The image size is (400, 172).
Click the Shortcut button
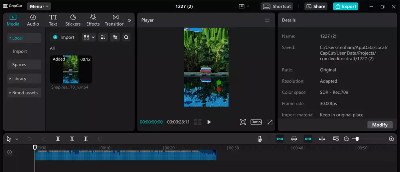tap(276, 6)
